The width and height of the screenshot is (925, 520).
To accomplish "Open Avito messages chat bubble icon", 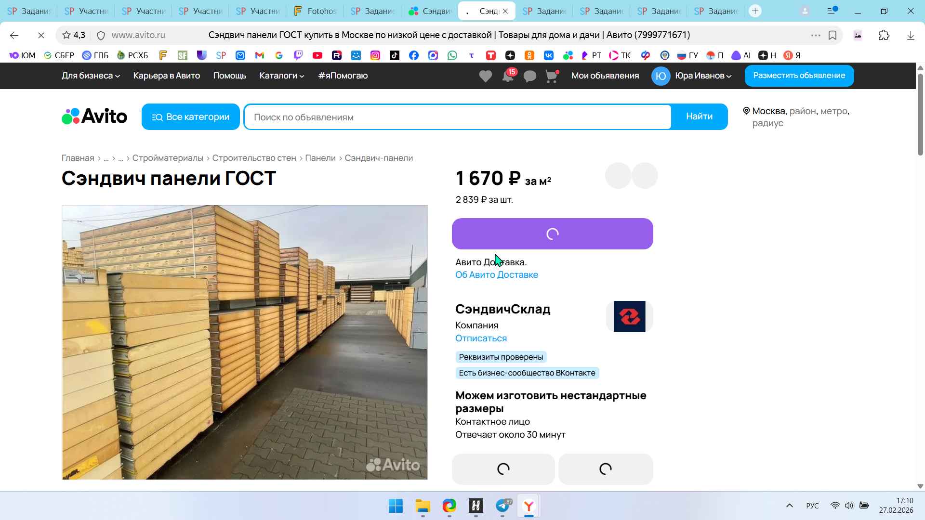I will tap(529, 76).
